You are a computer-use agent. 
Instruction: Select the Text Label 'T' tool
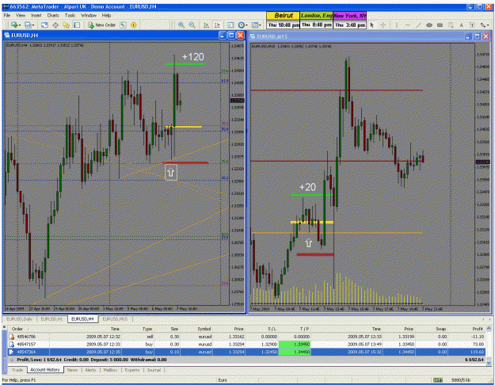(x=472, y=25)
